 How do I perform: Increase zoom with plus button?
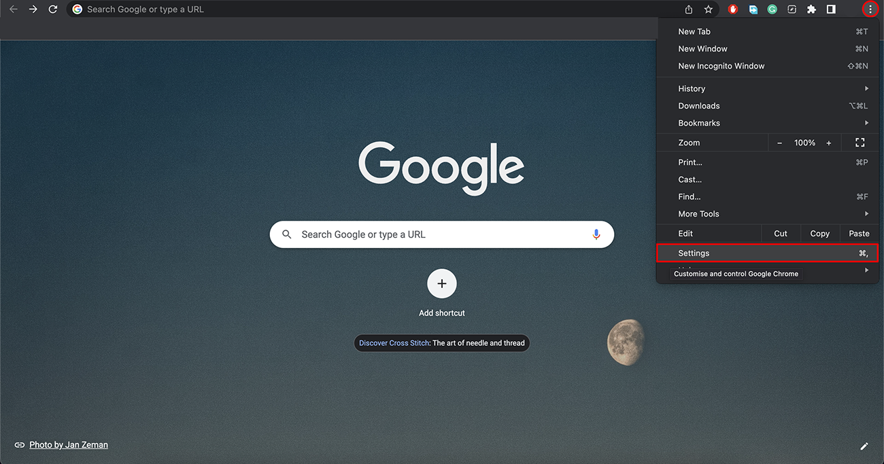829,143
